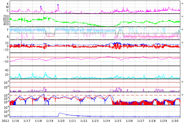Click the '1/21' date label
The image size is (185, 123).
[x=72, y=121]
